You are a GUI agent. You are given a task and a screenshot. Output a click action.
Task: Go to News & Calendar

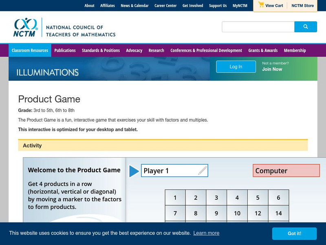[x=135, y=6]
